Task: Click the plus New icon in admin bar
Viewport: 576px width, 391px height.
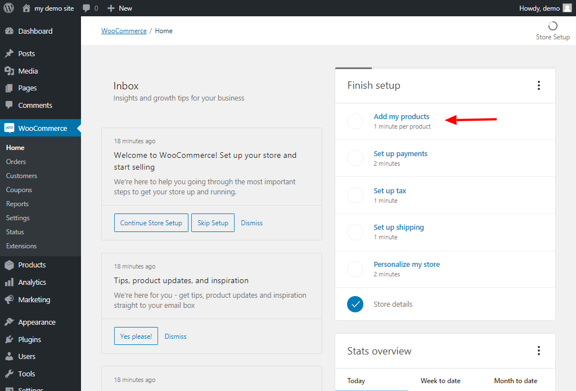Action: 111,8
